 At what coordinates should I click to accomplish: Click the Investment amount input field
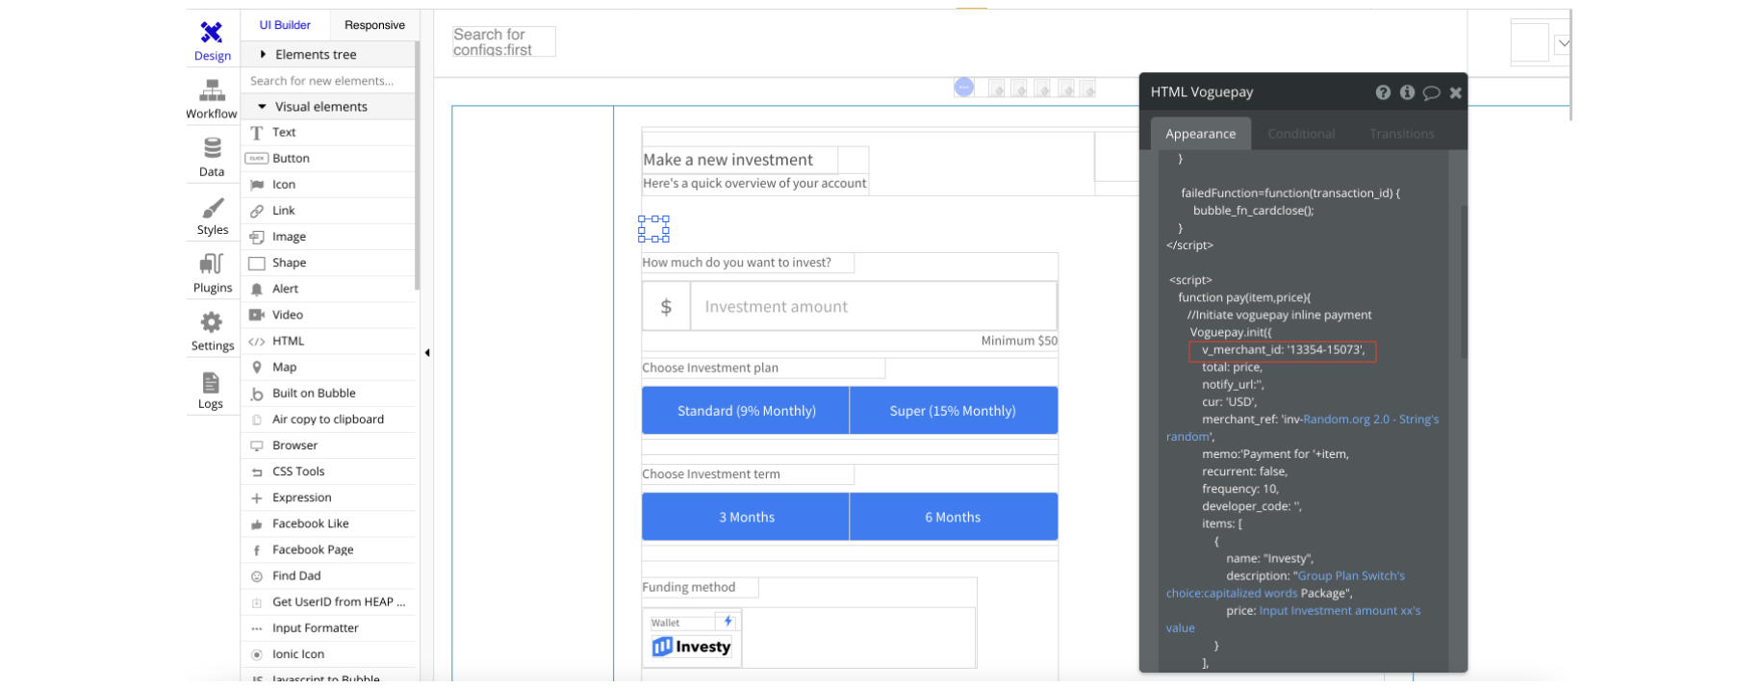click(872, 307)
